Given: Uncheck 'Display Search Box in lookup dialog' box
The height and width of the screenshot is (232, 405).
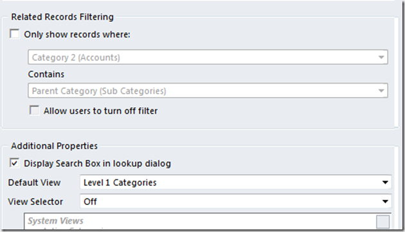Looking at the screenshot, I should coord(14,163).
